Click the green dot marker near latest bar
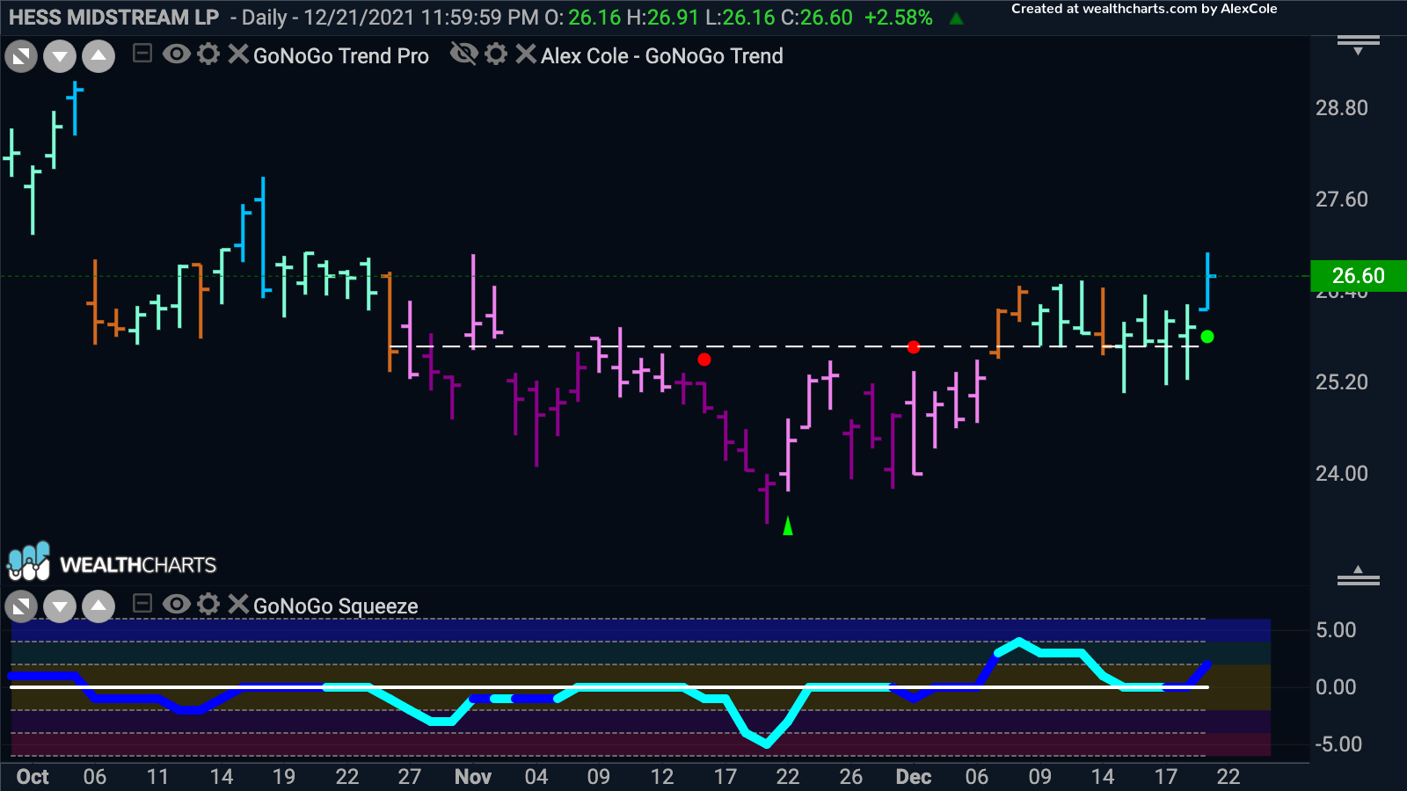This screenshot has height=791, width=1407. coord(1207,337)
